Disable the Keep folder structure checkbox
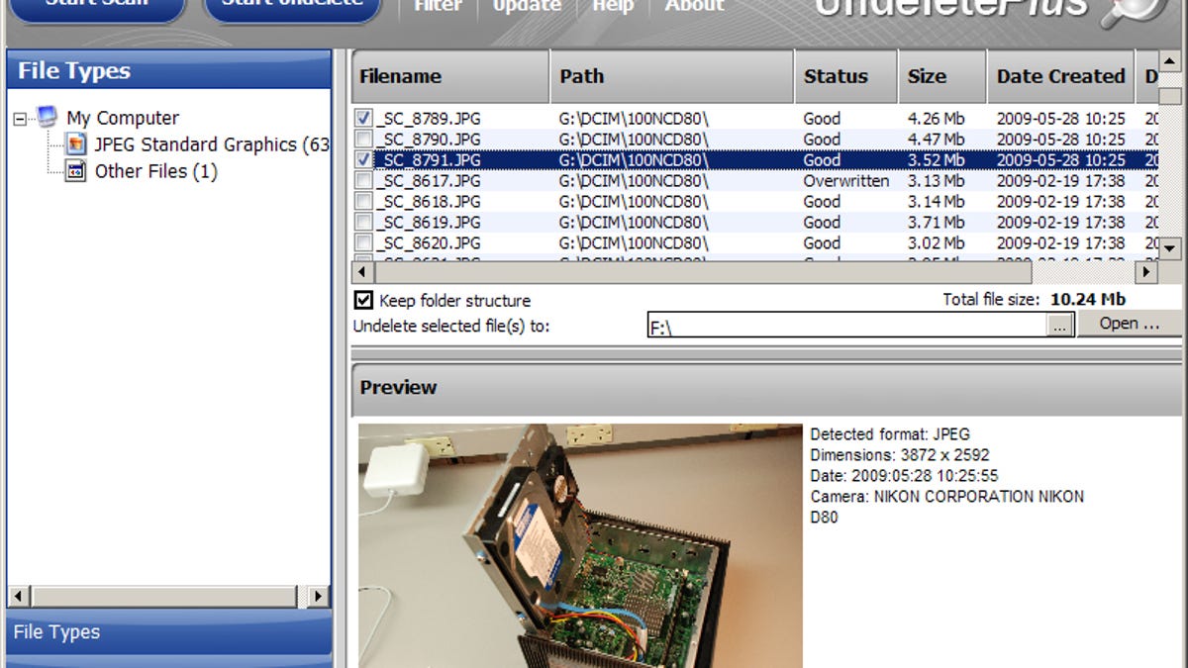This screenshot has width=1188, height=668. tap(363, 300)
